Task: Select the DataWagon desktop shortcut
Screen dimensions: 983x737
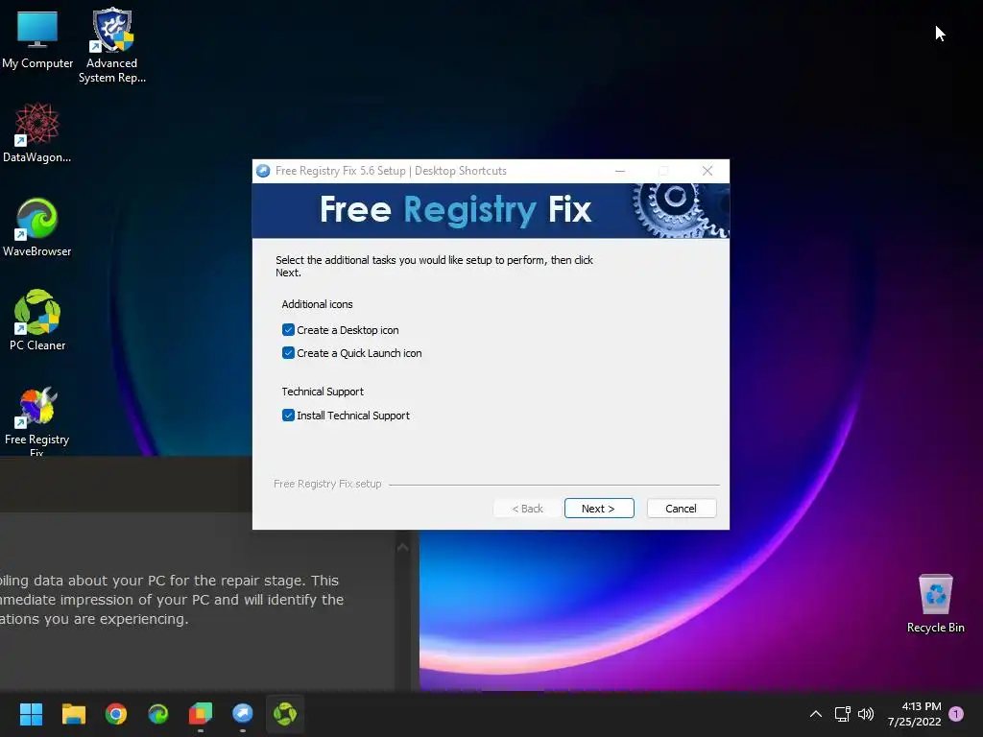Action: coord(37,132)
